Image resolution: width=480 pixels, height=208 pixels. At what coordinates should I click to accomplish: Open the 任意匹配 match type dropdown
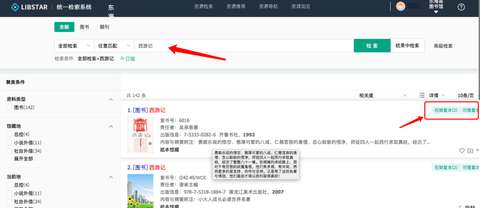pyautogui.click(x=114, y=46)
